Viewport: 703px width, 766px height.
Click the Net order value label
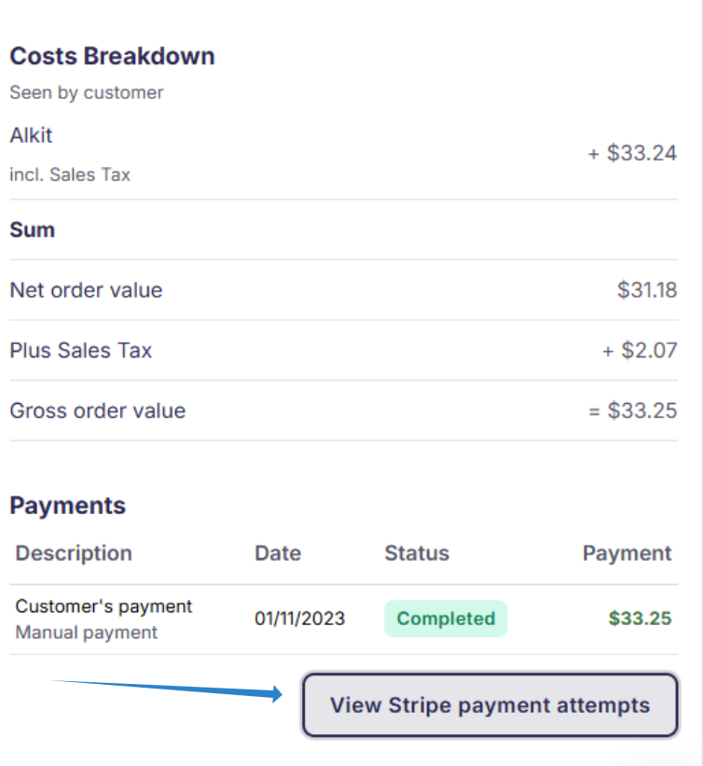(86, 290)
